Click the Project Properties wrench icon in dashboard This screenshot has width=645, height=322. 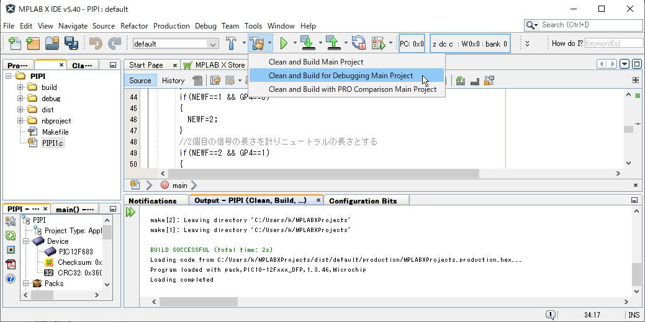11,222
